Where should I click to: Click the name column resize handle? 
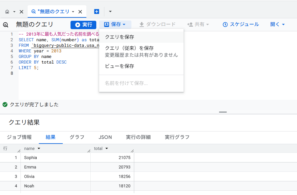tap(89, 151)
